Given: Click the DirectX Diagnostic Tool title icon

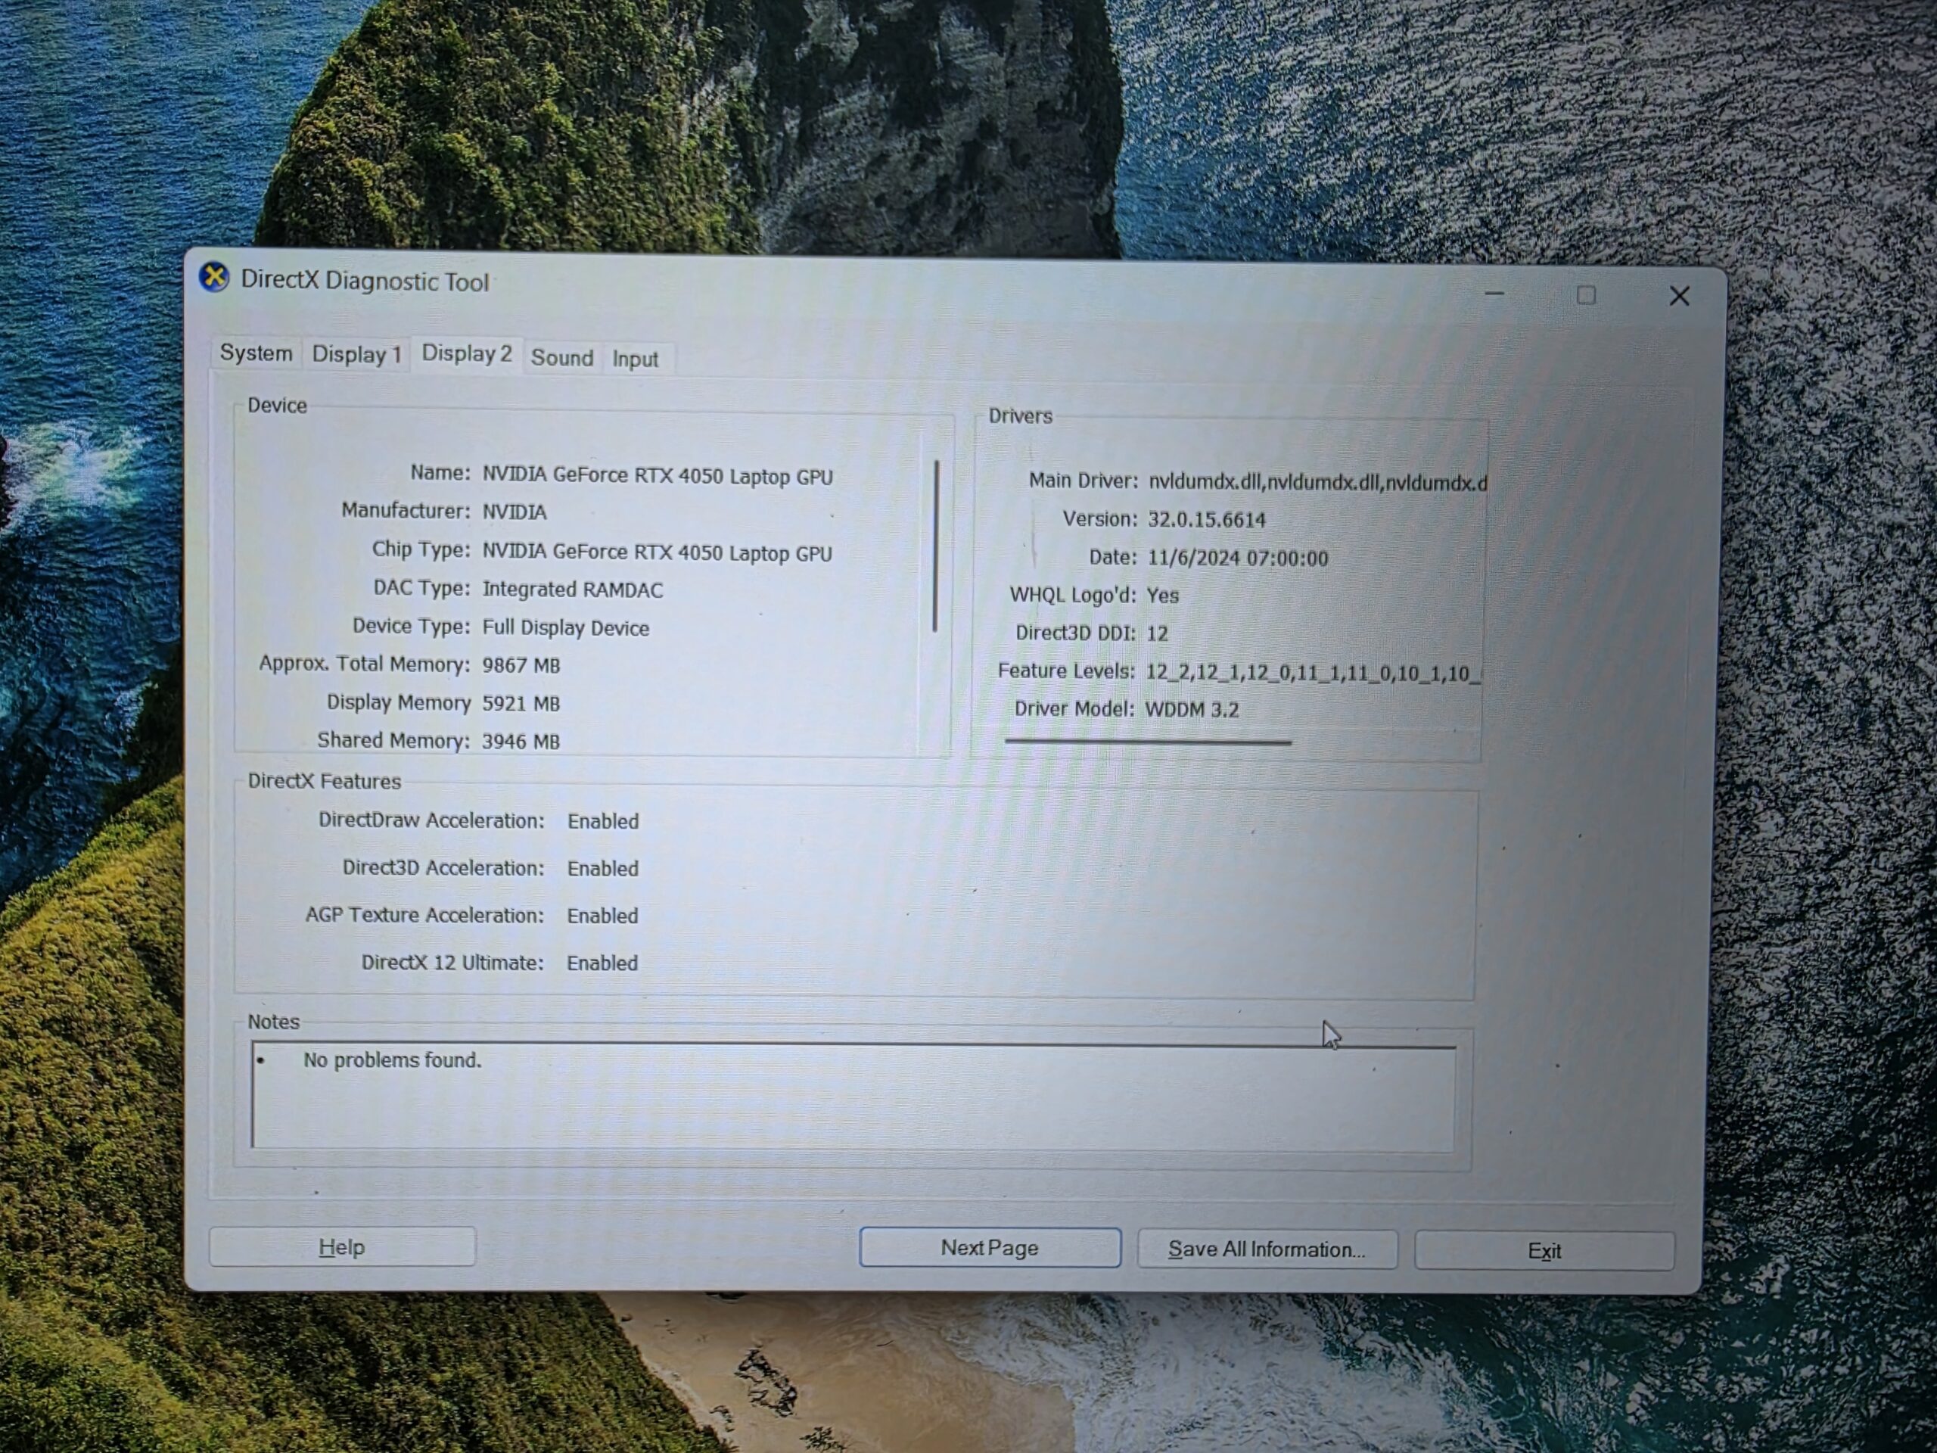Looking at the screenshot, I should 215,278.
